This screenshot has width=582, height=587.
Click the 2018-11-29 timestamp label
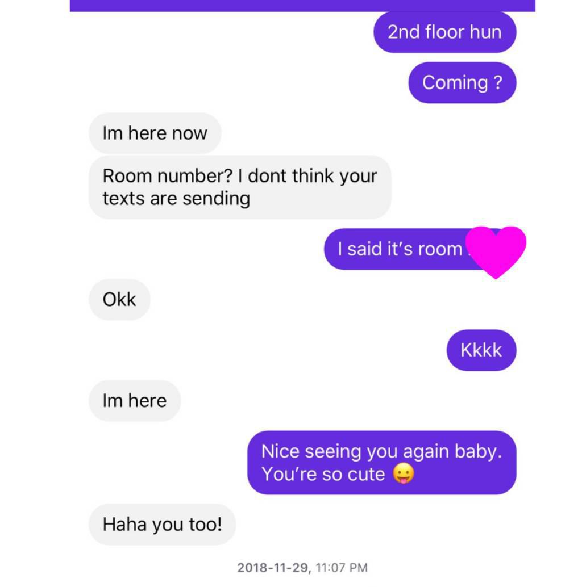pyautogui.click(x=275, y=568)
